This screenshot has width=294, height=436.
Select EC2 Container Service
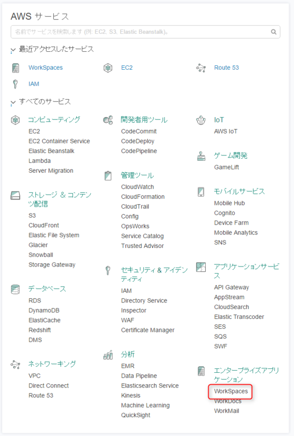tap(59, 141)
